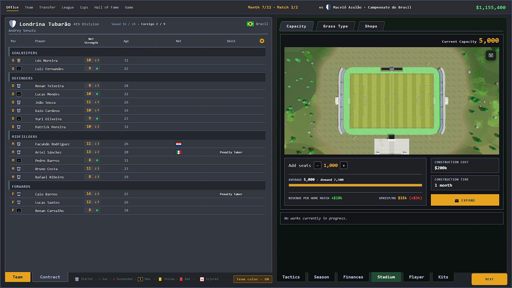
Task: Toggle Team color ON switch
Action: 253,279
